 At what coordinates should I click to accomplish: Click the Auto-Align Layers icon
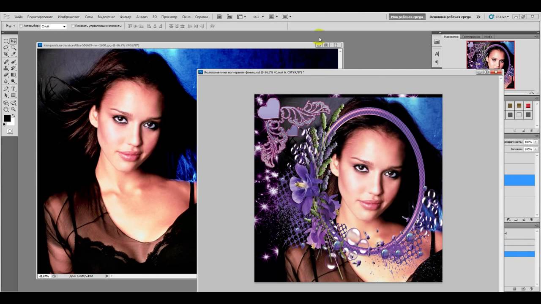click(x=212, y=26)
